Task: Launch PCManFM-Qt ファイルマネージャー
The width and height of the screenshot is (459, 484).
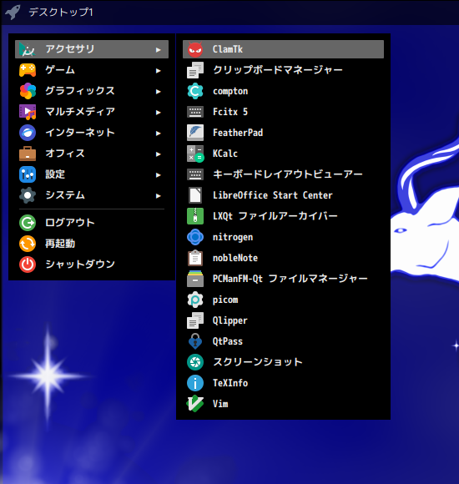Action: (283, 279)
